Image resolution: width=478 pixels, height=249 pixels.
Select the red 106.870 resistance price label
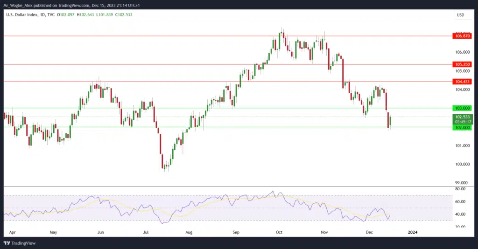click(x=462, y=36)
